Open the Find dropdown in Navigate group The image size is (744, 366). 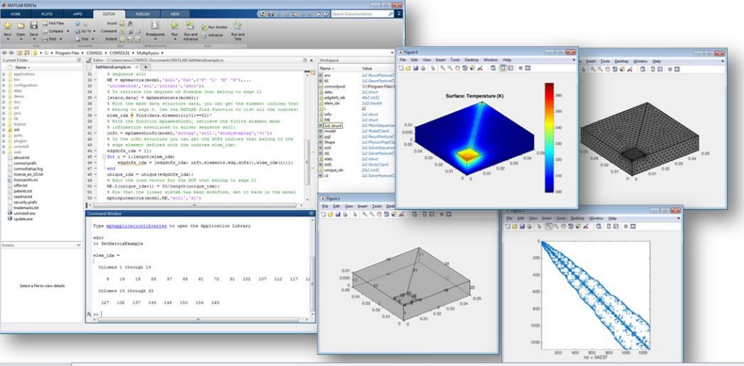pos(92,39)
